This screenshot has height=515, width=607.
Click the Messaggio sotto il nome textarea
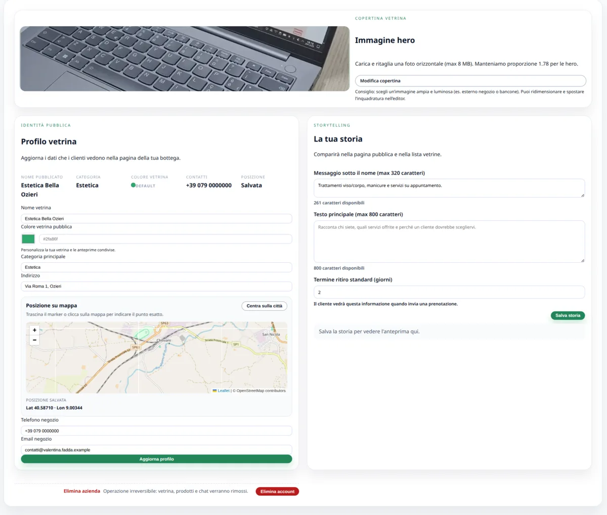tap(449, 188)
